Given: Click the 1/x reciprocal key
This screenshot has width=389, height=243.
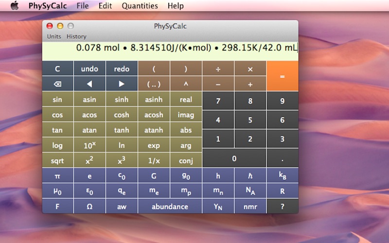Looking at the screenshot, I should 154,160.
